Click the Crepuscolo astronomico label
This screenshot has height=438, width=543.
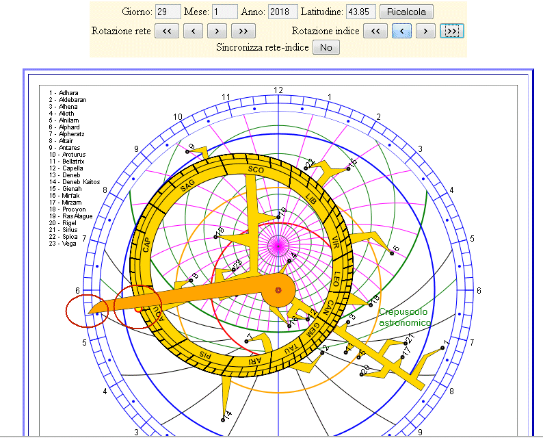point(405,317)
